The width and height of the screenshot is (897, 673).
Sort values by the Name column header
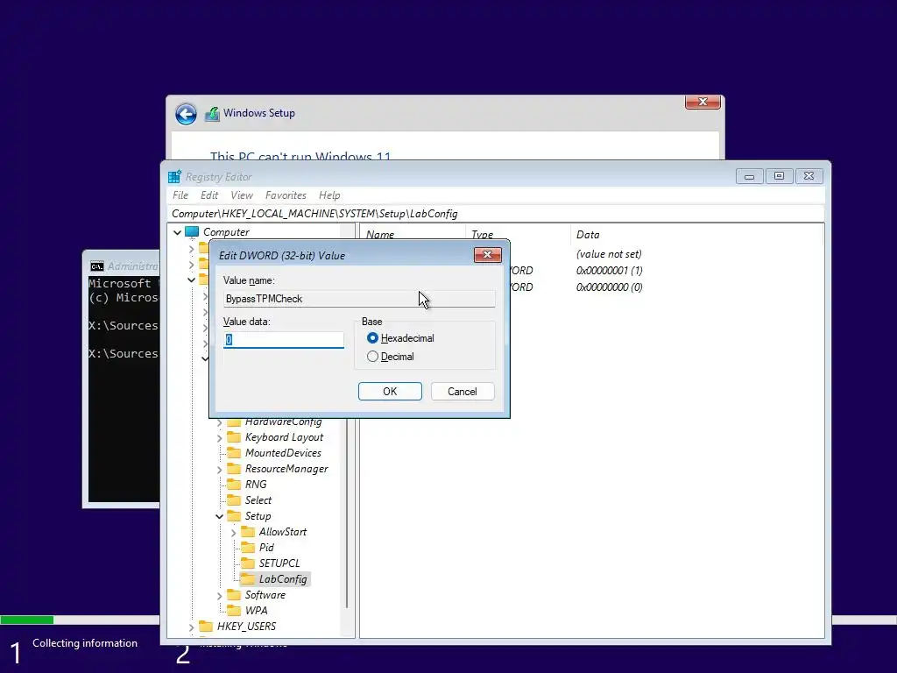[x=380, y=235]
